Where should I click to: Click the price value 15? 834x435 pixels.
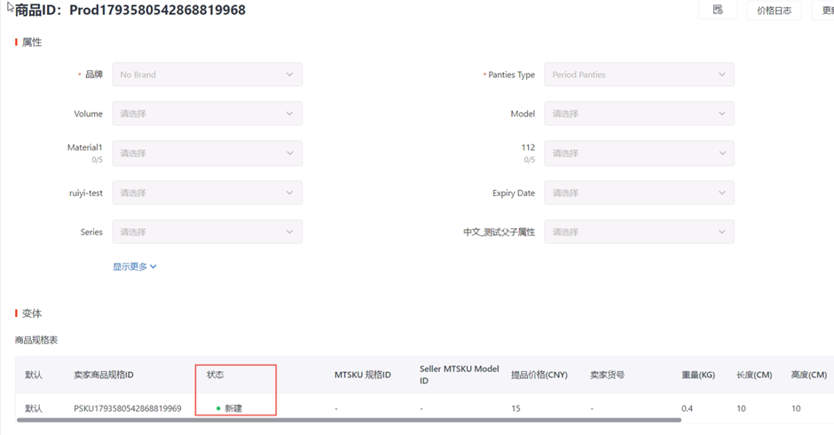(x=515, y=408)
